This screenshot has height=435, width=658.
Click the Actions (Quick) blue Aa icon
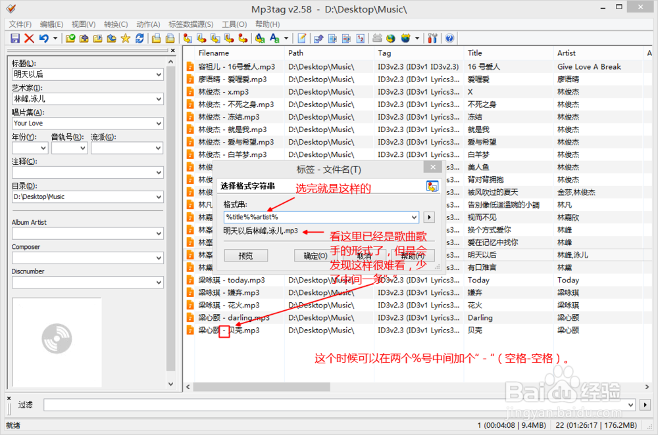click(274, 39)
